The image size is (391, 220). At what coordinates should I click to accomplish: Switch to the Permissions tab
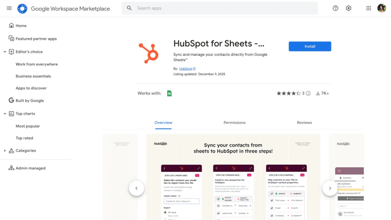point(235,123)
